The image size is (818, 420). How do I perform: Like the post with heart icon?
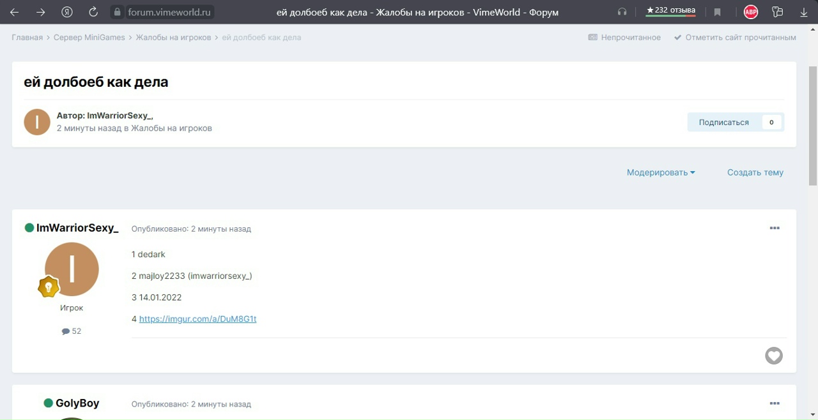pyautogui.click(x=773, y=356)
